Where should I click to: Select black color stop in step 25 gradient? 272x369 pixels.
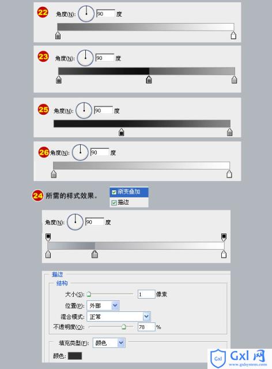[122, 132]
